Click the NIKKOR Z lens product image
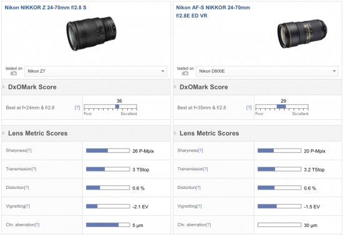343x235 pixels. pos(92,34)
